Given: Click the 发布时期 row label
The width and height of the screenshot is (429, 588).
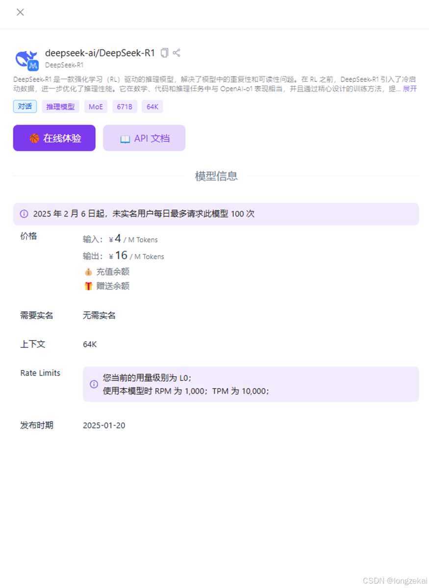Looking at the screenshot, I should pyautogui.click(x=37, y=425).
